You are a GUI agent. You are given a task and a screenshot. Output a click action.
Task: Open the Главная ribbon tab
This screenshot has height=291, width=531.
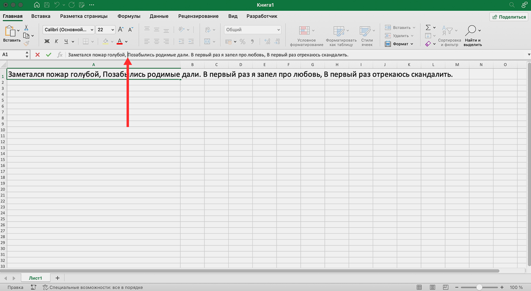(13, 16)
